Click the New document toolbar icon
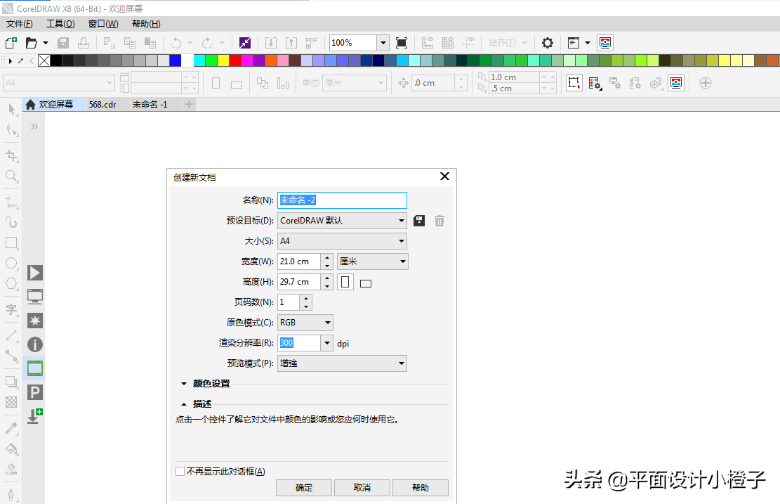The width and height of the screenshot is (780, 504). click(11, 43)
